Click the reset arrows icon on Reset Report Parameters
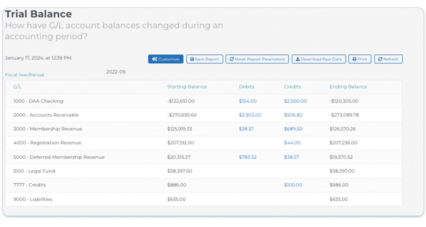Image resolution: width=426 pixels, height=227 pixels. pyautogui.click(x=231, y=59)
